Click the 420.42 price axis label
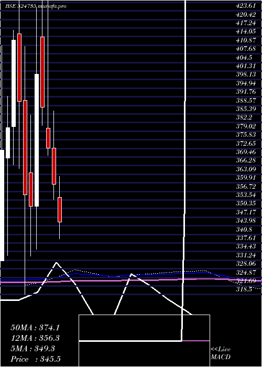Image resolution: width=262 pixels, height=367 pixels. pos(246,15)
